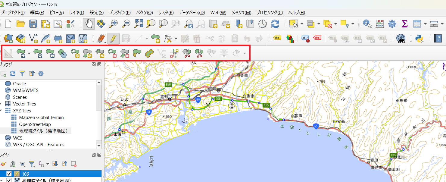Open Deselect Features dropdown arrow
446x182 pixels.
coord(336,24)
